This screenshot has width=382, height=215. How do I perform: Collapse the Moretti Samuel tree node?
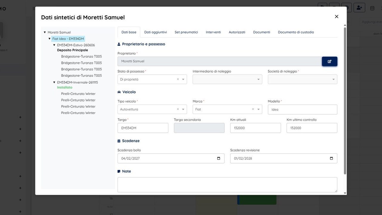pyautogui.click(x=45, y=32)
